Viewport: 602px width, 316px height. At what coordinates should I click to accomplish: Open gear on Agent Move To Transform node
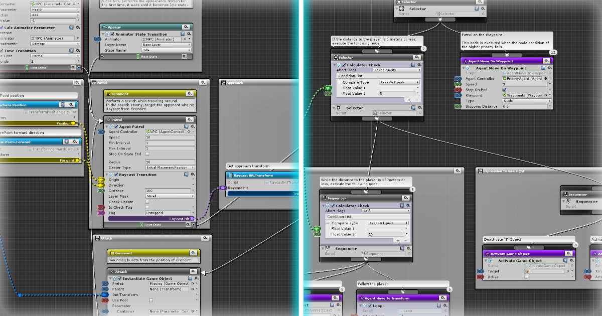[x=443, y=298]
